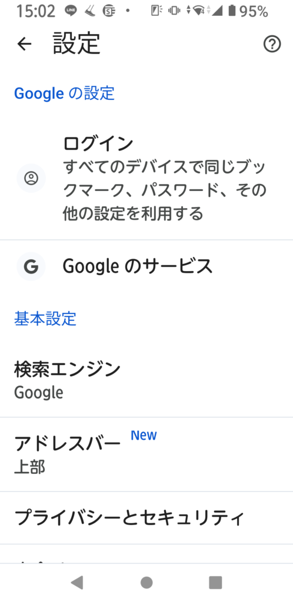The width and height of the screenshot is (293, 602).
Task: Tap the LINE notification icon in status bar
Action: click(70, 12)
